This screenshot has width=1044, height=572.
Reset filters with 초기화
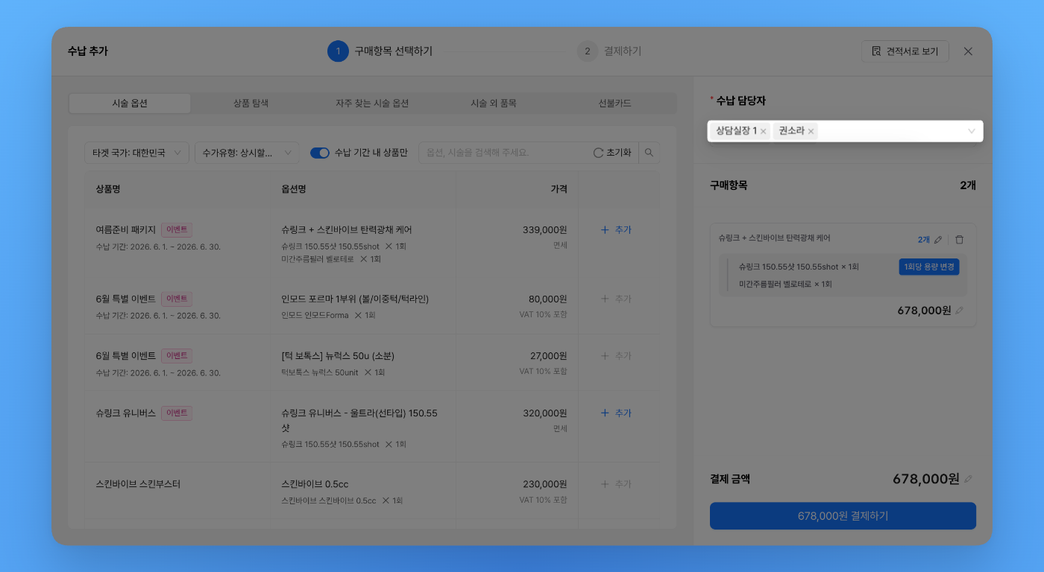click(612, 153)
